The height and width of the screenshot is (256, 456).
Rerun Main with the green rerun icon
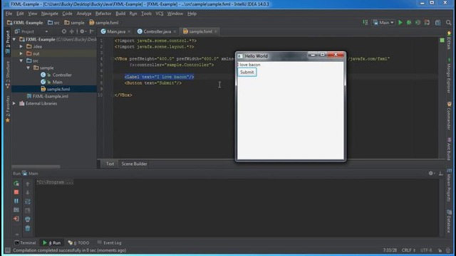16,183
